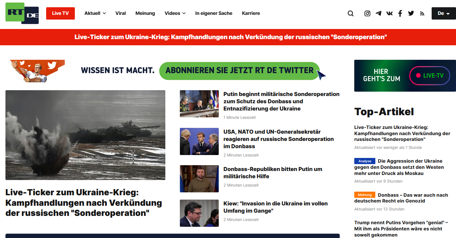Open the Putin military meeting thumbnail
The width and height of the screenshot is (456, 238).
pyautogui.click(x=199, y=104)
